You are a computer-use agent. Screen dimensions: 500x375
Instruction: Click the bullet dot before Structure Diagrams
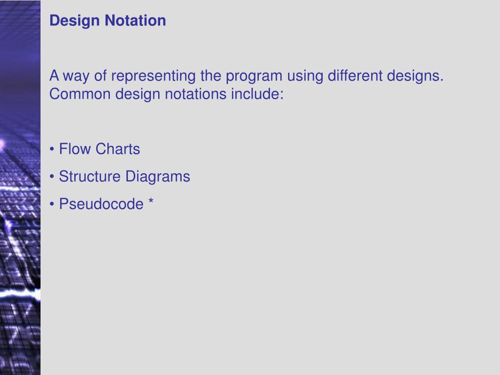(x=52, y=177)
